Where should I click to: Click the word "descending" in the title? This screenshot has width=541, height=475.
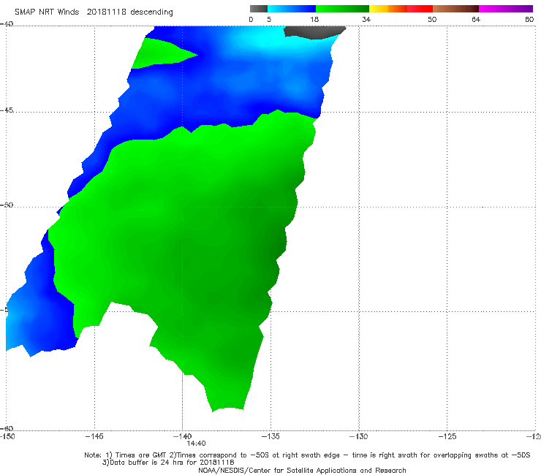coord(151,12)
